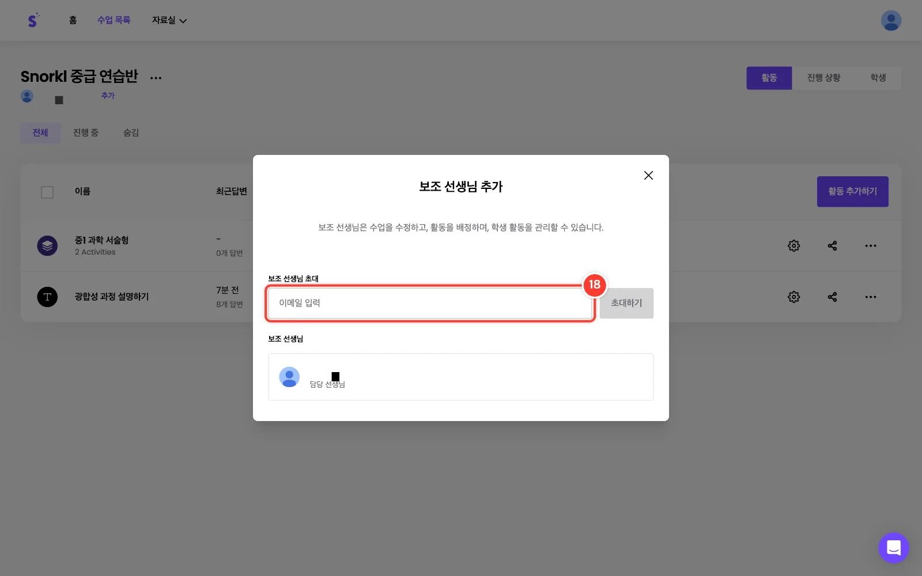Open the user profile avatar menu
The image size is (922, 576).
click(891, 21)
